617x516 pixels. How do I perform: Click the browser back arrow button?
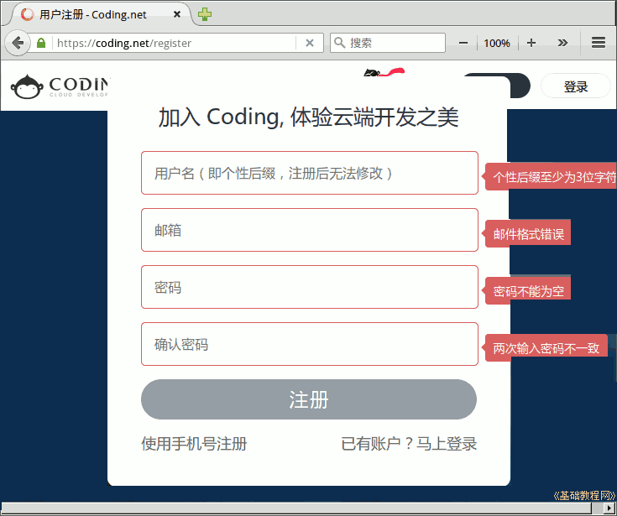(18, 43)
